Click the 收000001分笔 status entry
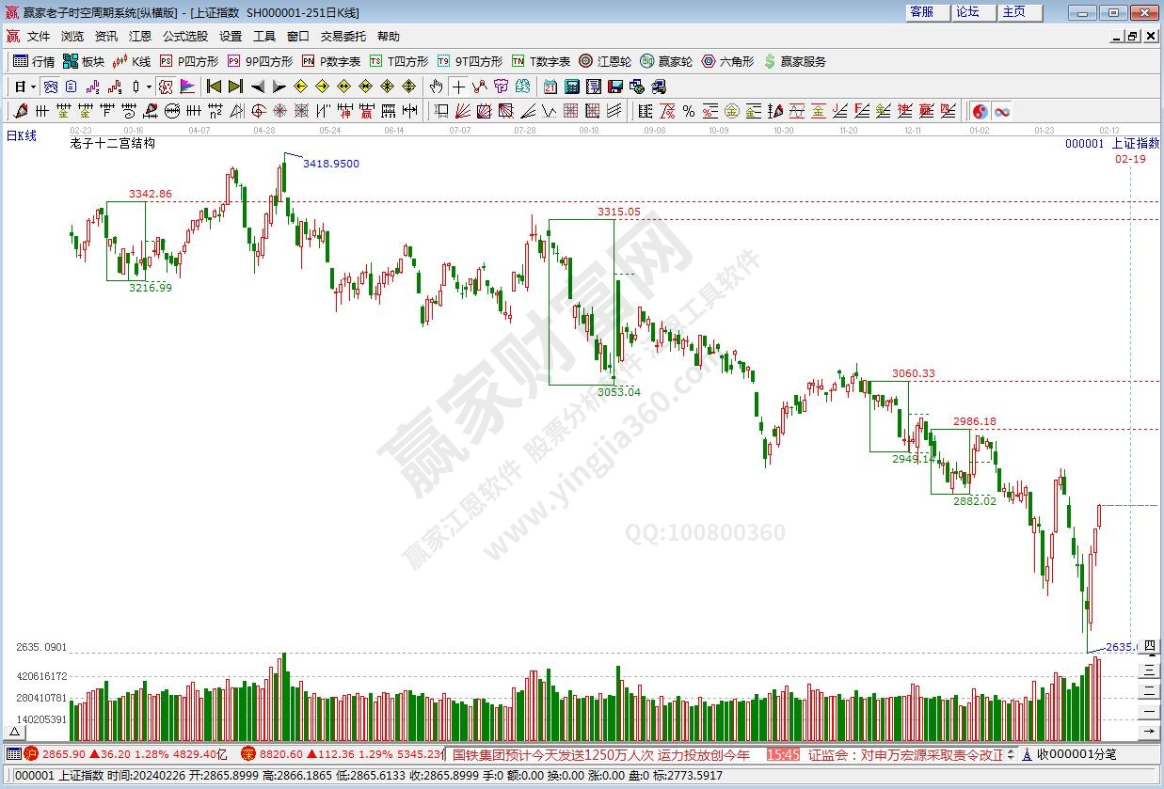The image size is (1164, 789). point(1076,754)
